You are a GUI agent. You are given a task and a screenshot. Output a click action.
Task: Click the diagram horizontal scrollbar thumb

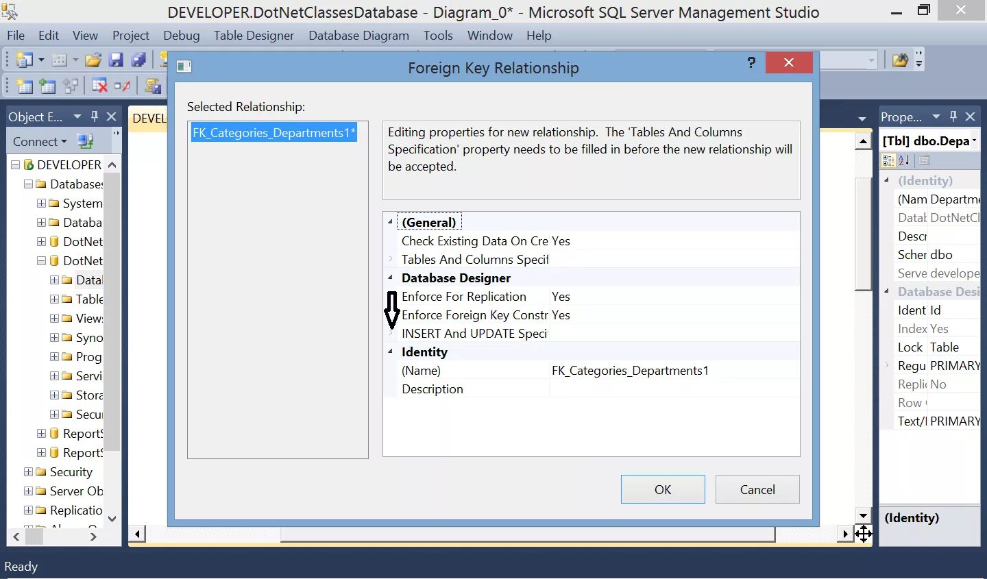click(528, 534)
